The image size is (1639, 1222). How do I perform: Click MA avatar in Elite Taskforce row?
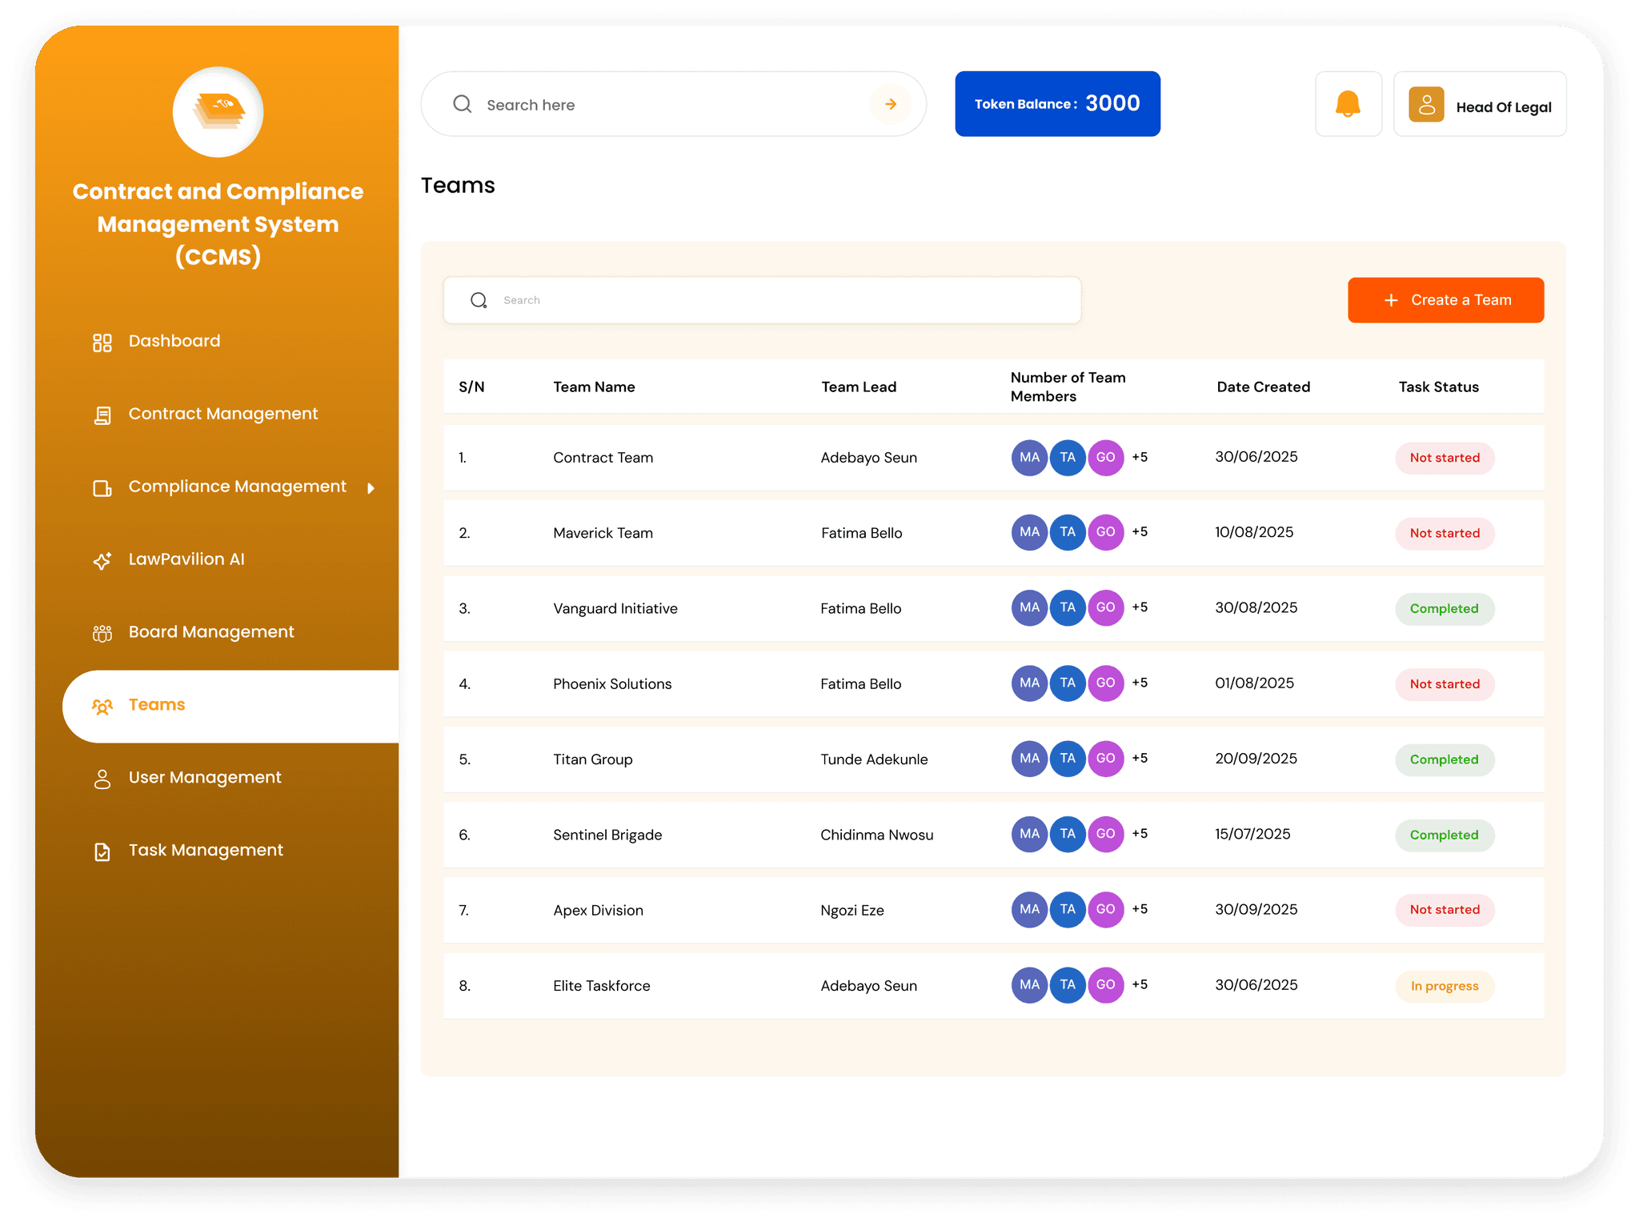1029,985
